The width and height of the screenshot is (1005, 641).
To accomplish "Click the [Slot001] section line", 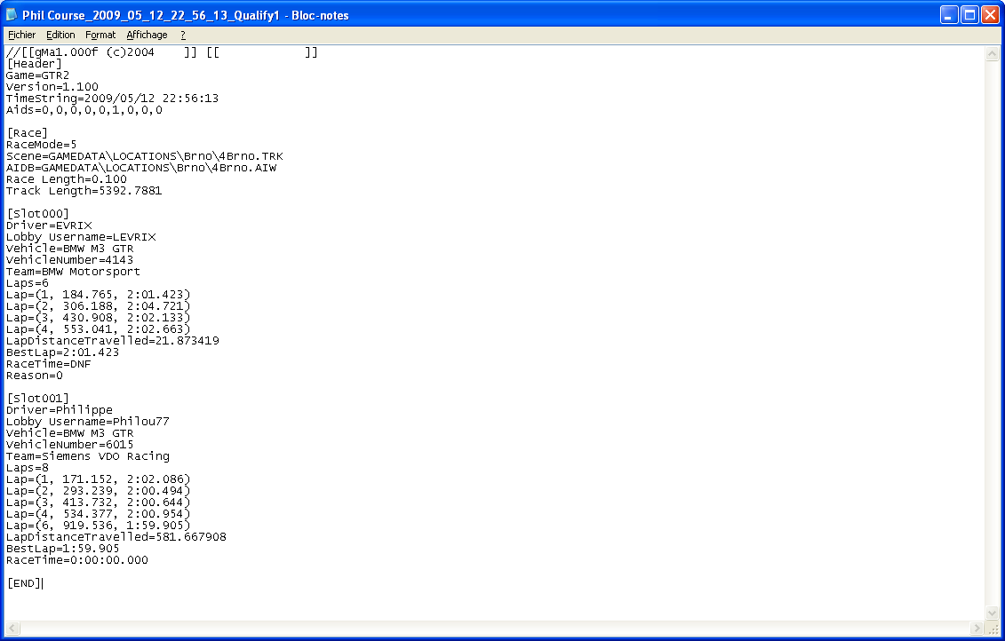I will point(37,399).
